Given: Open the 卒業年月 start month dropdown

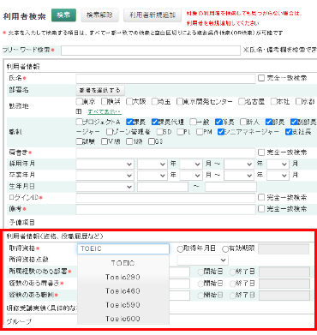Looking at the screenshot, I should (191, 176).
